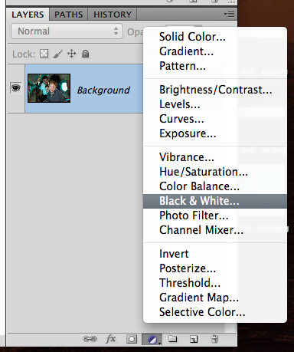This screenshot has height=352, width=294.
Task: Toggle lock all padlock icon
Action: tap(85, 54)
